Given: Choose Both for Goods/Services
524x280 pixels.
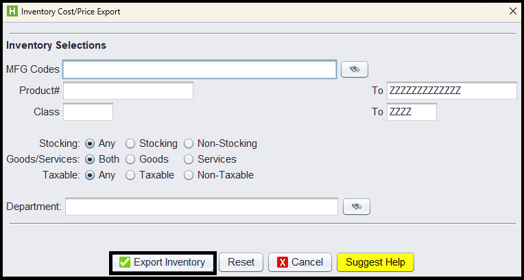Looking at the screenshot, I should (x=89, y=159).
